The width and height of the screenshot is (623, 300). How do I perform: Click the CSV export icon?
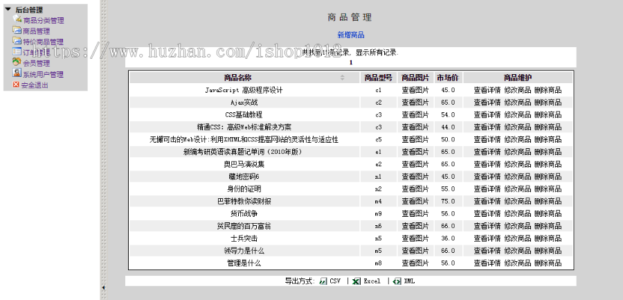pyautogui.click(x=323, y=281)
